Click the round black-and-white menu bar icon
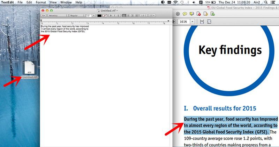The height and width of the screenshot is (147, 279). tap(163, 2)
